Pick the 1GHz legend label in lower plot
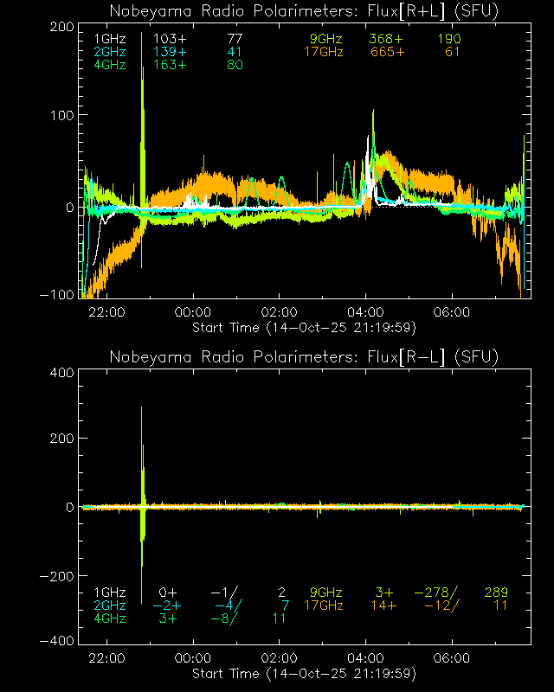 coord(110,593)
